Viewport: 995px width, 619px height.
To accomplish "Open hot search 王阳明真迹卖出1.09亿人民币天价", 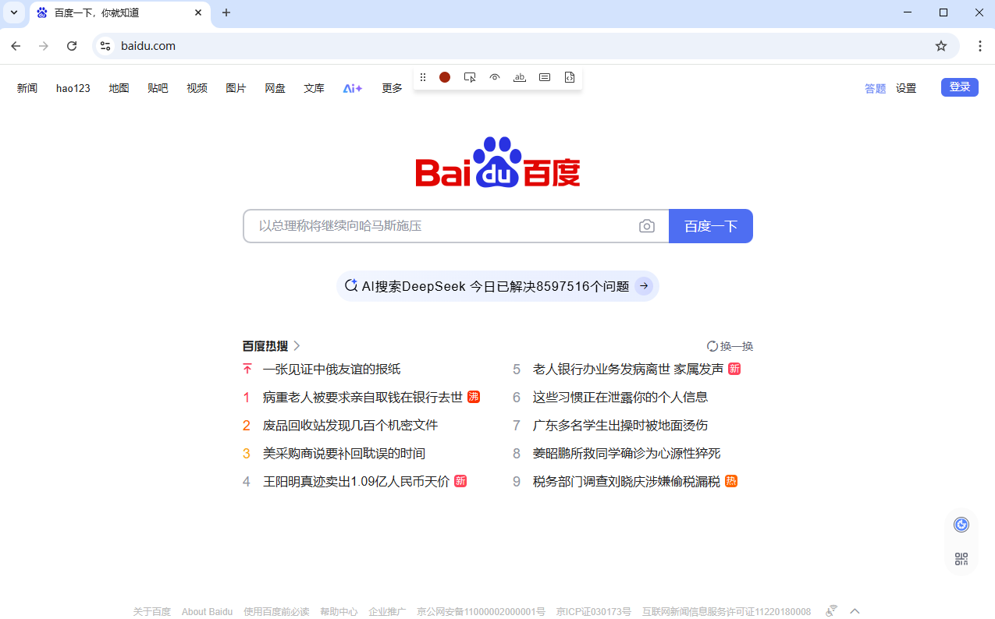I will click(x=356, y=481).
